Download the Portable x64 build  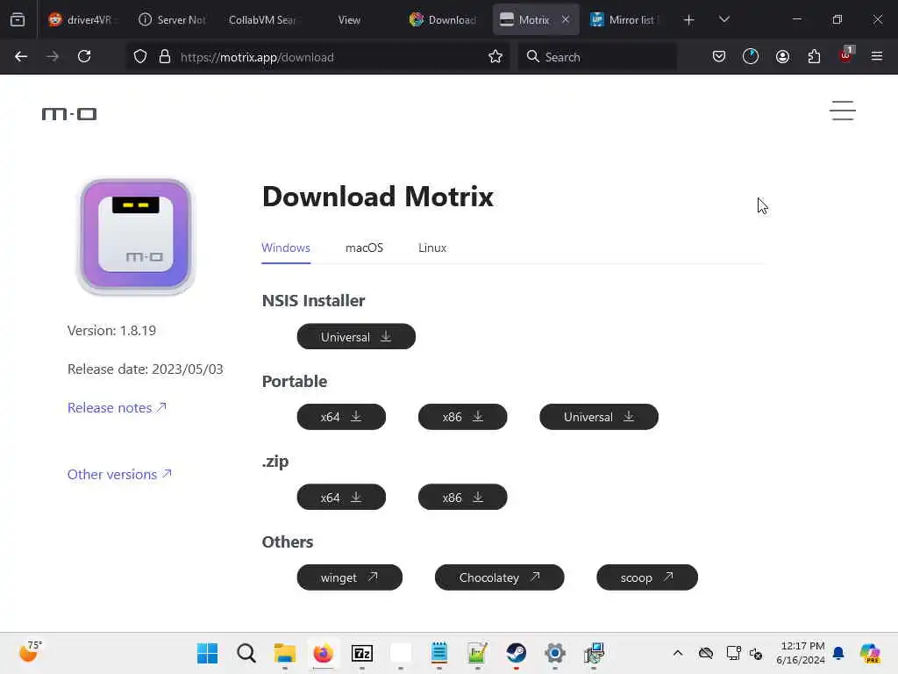pos(341,417)
